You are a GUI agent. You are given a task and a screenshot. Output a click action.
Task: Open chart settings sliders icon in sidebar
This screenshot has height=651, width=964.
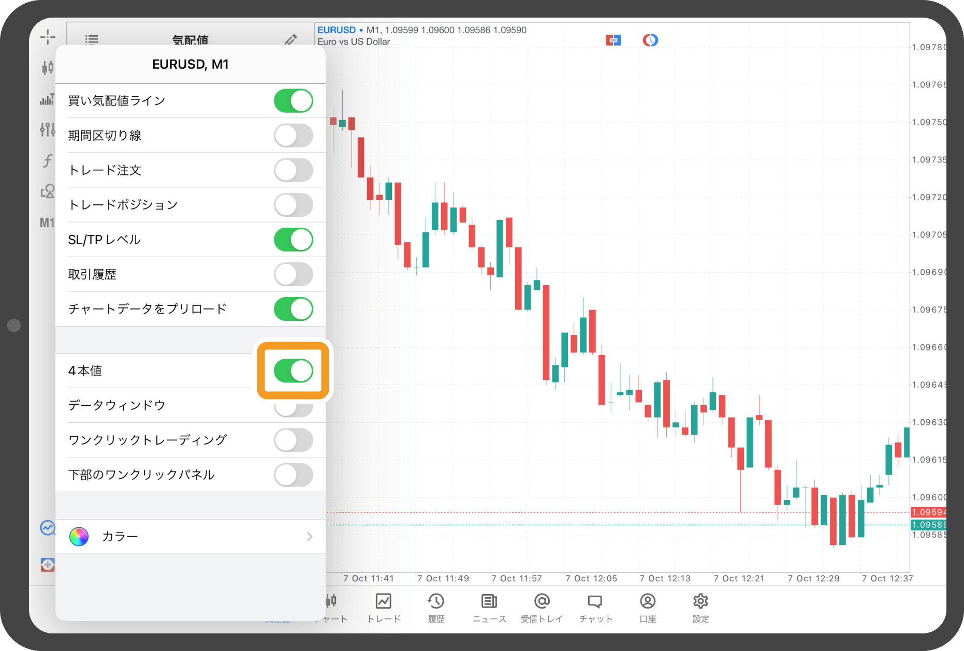pos(48,129)
